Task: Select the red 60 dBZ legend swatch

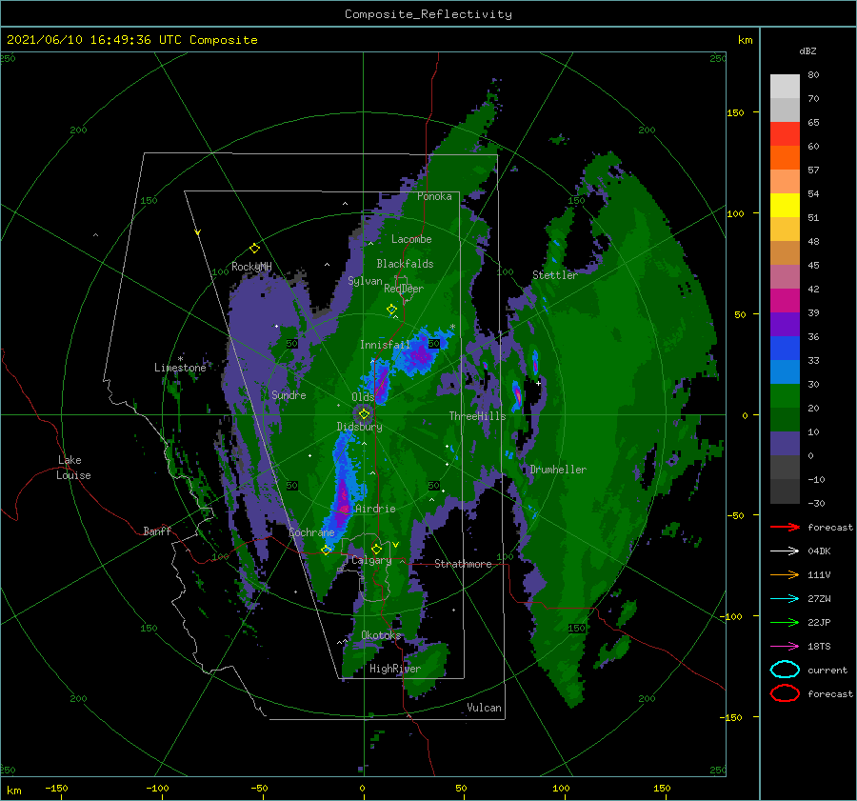Action: (x=785, y=134)
